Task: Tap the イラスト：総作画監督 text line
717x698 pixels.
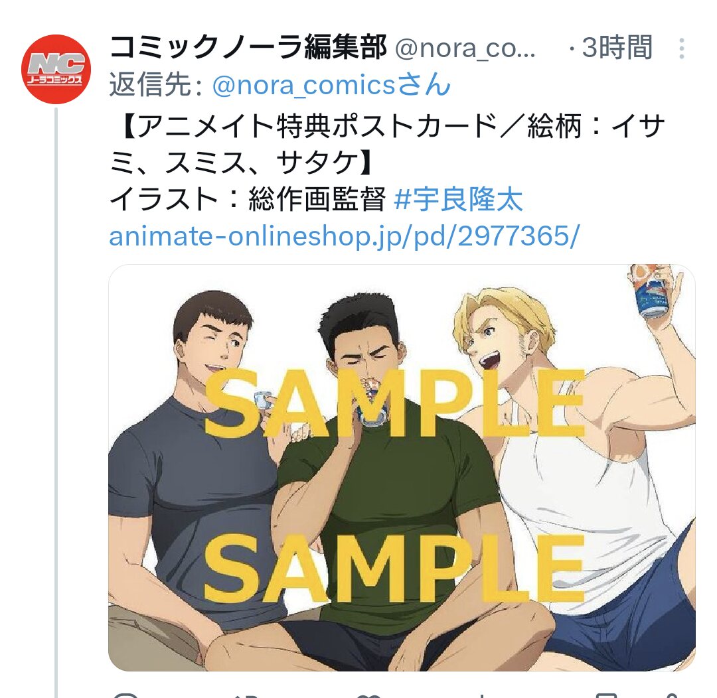Action: (x=248, y=200)
